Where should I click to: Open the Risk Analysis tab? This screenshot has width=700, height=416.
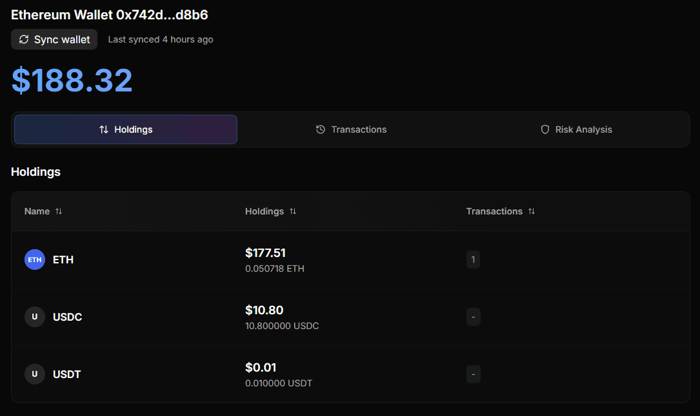point(576,129)
